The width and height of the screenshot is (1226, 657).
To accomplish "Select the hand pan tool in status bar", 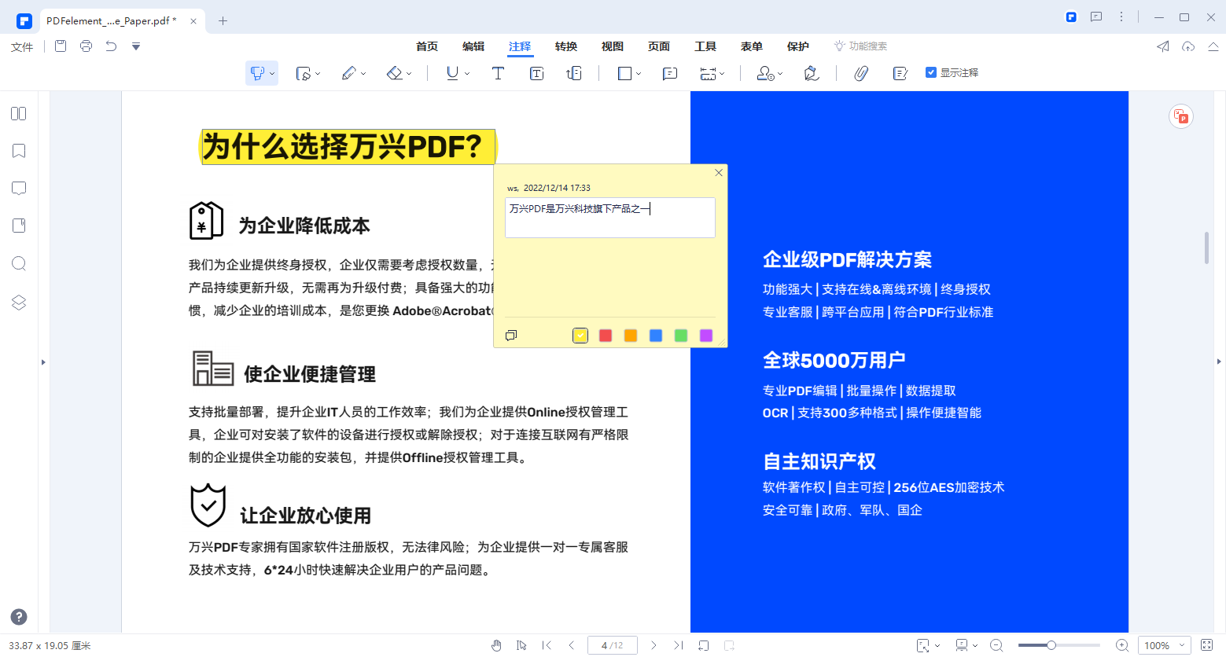I will [x=497, y=644].
